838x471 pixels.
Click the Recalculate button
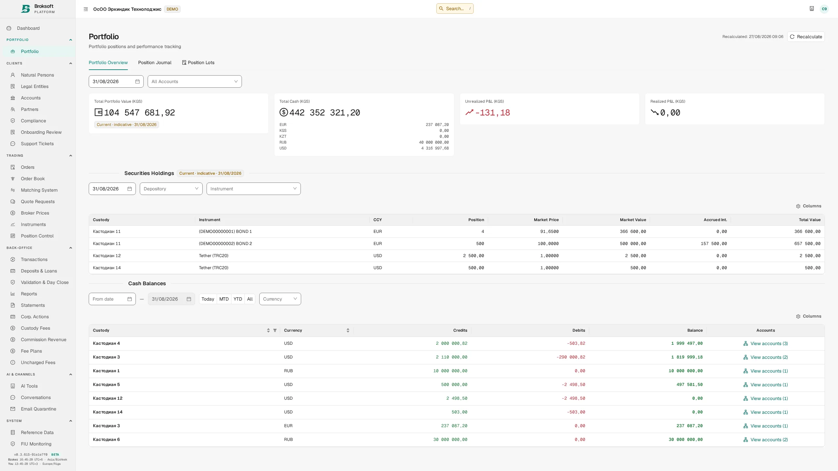tap(806, 37)
